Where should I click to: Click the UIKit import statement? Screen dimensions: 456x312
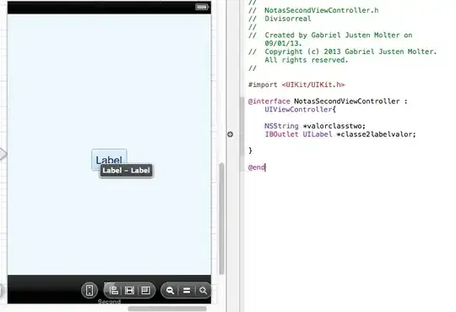click(296, 85)
